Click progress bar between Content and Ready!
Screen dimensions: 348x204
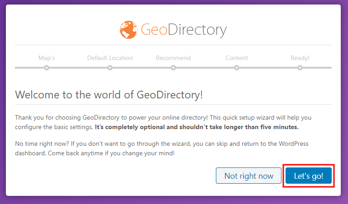point(268,68)
